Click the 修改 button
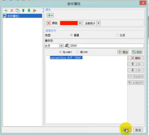149x135 pixels. pyautogui.click(x=137, y=52)
